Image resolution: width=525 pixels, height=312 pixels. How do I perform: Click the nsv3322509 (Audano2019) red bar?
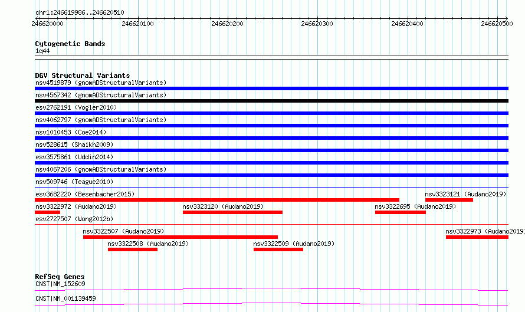pyautogui.click(x=278, y=249)
